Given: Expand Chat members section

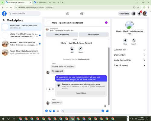Looking at the screenshot, I should [x=130, y=55].
